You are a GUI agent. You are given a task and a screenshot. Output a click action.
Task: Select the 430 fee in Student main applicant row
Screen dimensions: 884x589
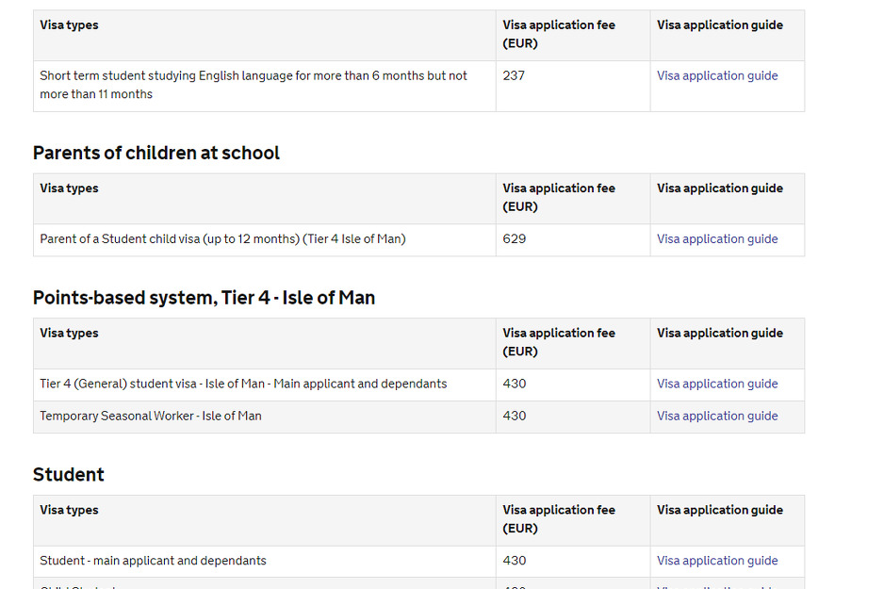click(x=515, y=561)
